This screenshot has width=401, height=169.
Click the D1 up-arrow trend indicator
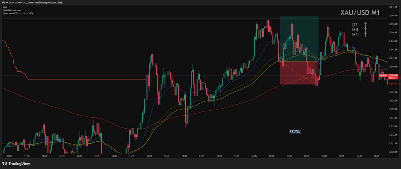pyautogui.click(x=365, y=25)
